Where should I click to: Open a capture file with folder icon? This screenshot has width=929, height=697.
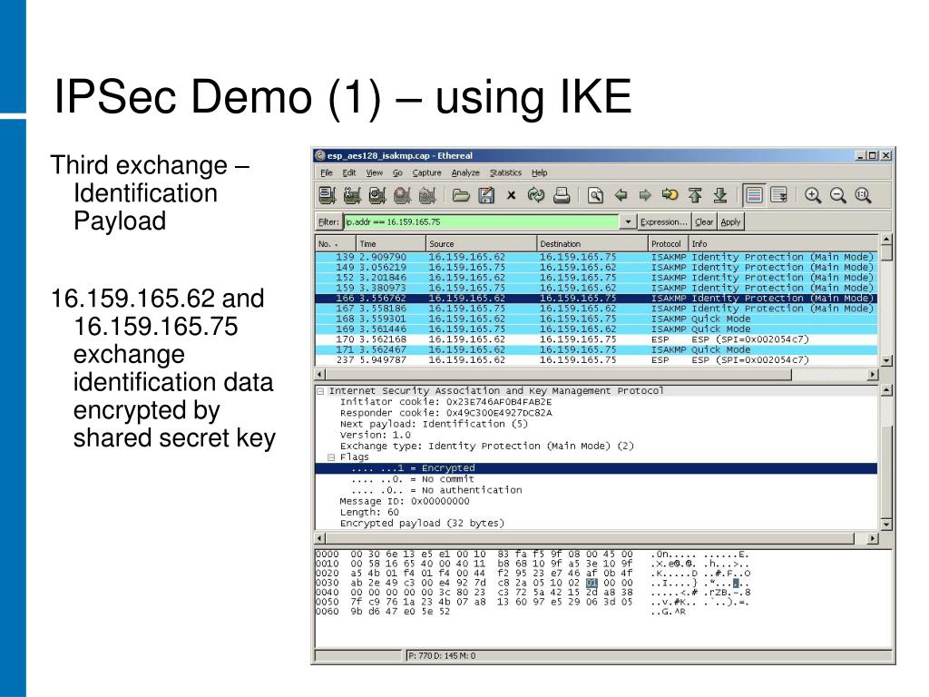460,195
